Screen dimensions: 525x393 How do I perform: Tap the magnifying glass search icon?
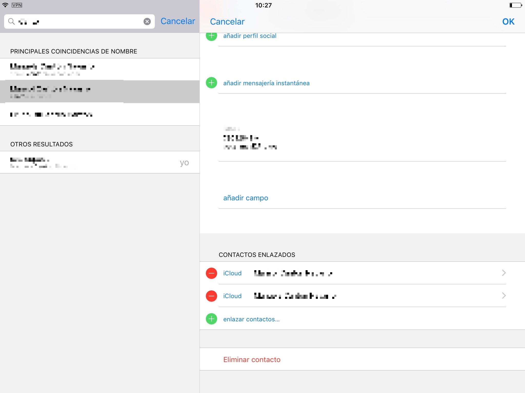pos(12,21)
